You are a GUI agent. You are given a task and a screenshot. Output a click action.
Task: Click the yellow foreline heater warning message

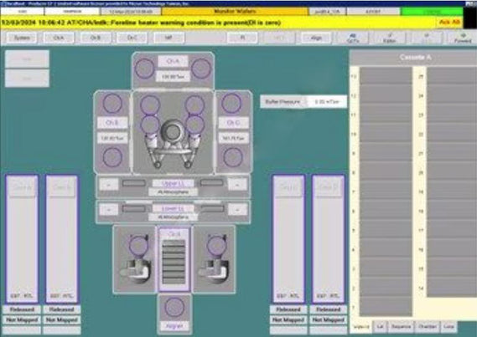pos(142,23)
